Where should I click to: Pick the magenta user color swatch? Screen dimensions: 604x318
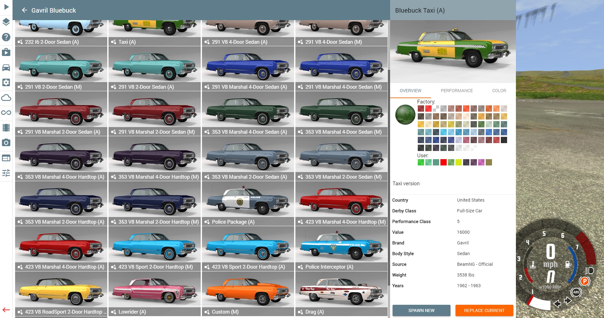tap(481, 162)
